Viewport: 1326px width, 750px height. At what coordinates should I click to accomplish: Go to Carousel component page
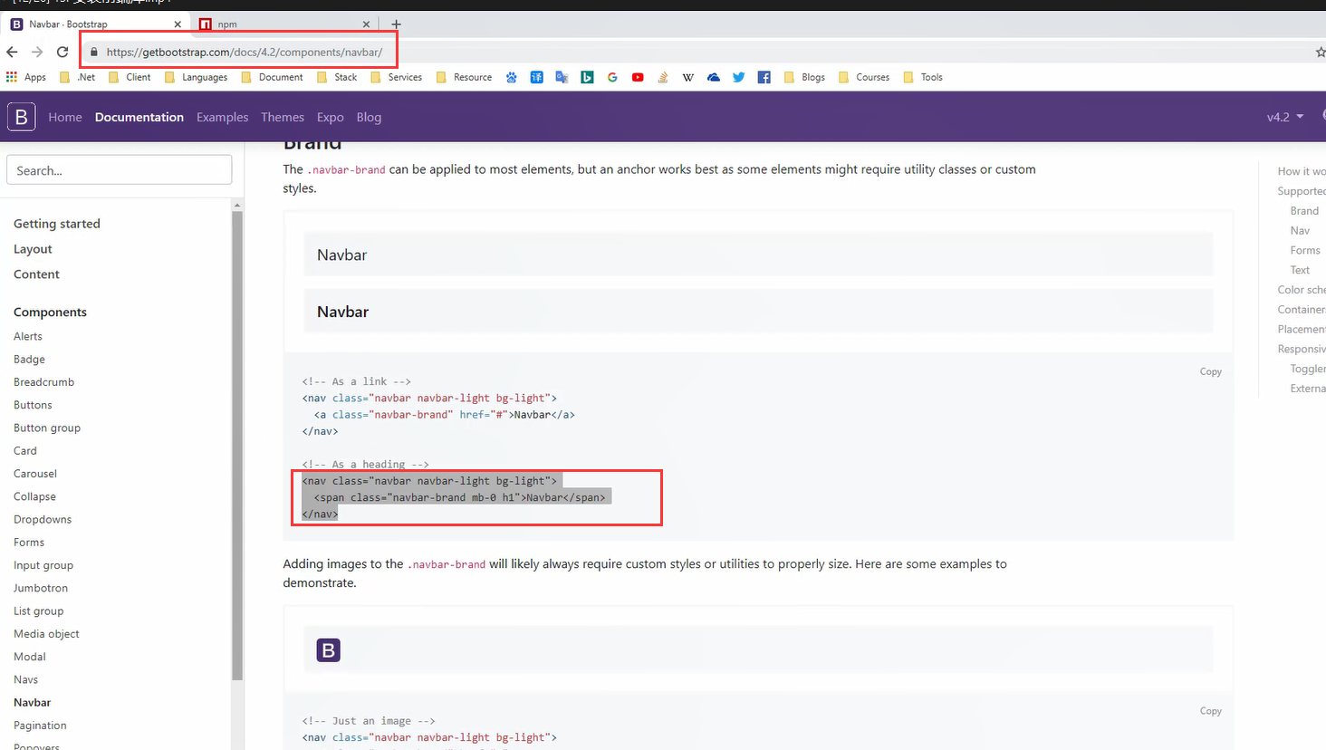35,474
